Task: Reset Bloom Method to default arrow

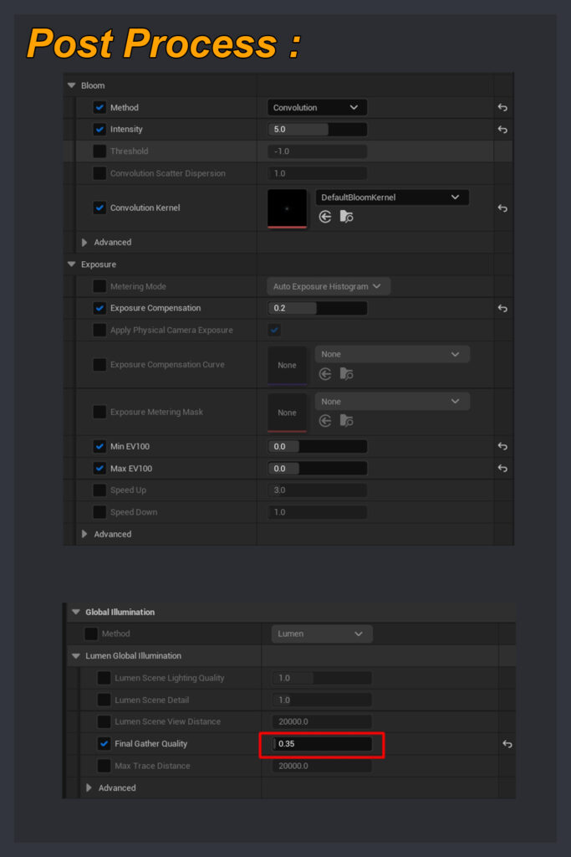Action: [502, 108]
